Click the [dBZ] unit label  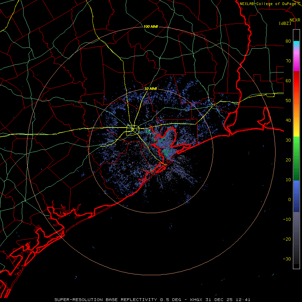[285, 23]
